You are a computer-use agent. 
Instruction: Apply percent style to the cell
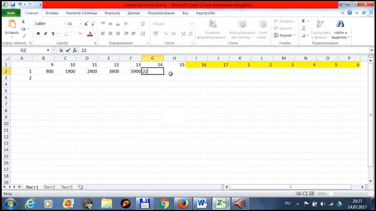166,34
